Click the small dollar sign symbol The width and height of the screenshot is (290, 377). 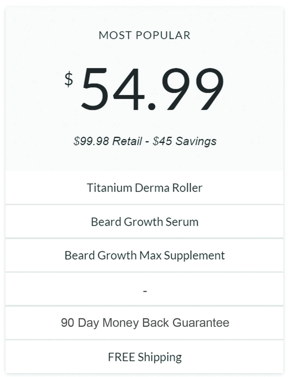(69, 79)
